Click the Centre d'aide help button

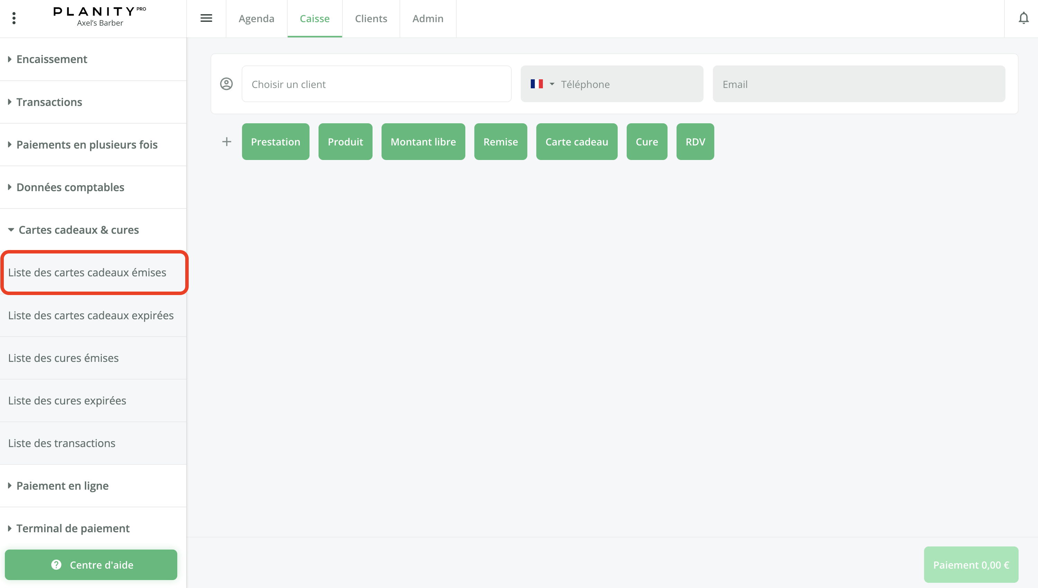tap(91, 564)
